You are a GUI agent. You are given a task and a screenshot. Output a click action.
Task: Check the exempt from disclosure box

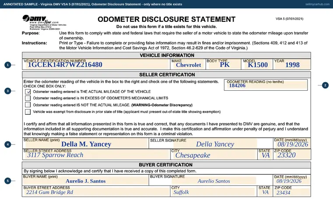click(x=28, y=112)
